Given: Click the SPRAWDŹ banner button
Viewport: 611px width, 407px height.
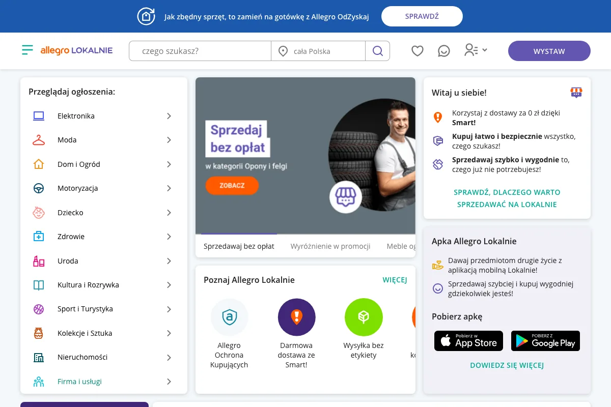Looking at the screenshot, I should [422, 16].
